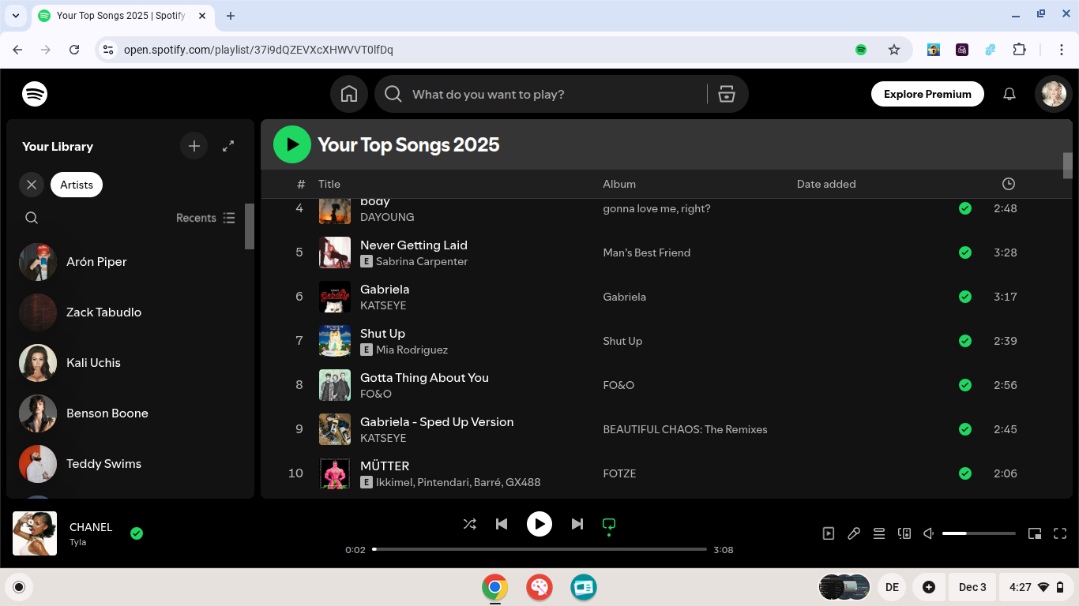This screenshot has height=606, width=1079.
Task: Toggle saved checkmark for Gabriela 3:17
Action: pyautogui.click(x=965, y=297)
